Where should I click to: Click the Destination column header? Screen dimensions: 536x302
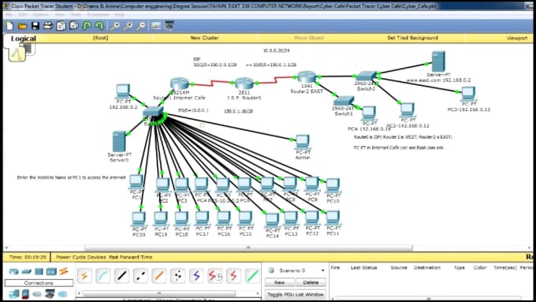click(x=427, y=267)
